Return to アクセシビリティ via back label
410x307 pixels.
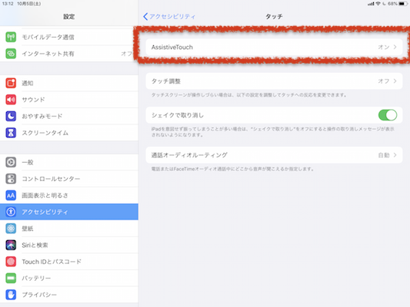pos(172,16)
